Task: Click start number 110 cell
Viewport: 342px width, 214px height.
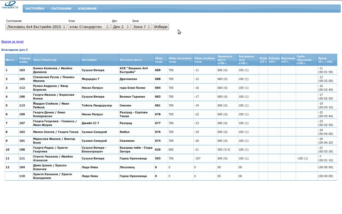Action: pos(25,176)
